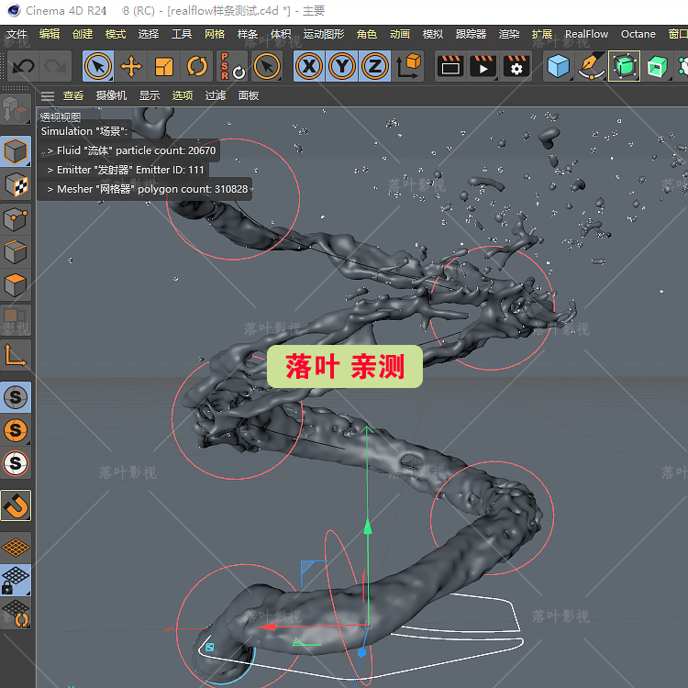
Task: Open the 样条 menu
Action: [x=248, y=34]
